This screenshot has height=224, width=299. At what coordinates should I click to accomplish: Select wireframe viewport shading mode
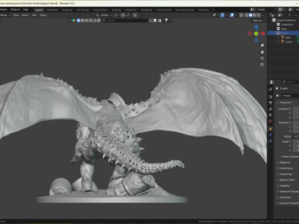coord(247,15)
